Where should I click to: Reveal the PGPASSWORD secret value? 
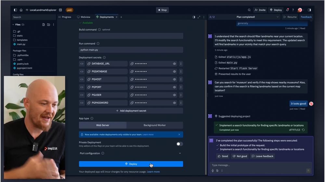tap(175, 103)
